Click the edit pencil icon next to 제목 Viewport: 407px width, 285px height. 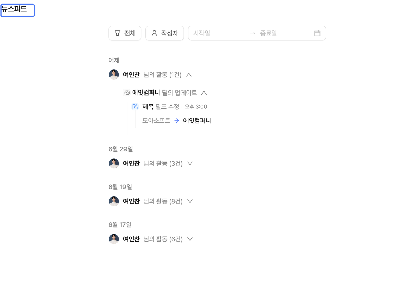click(x=135, y=107)
